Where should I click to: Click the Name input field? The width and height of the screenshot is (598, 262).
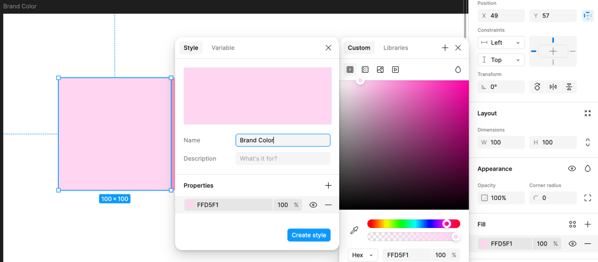point(283,140)
